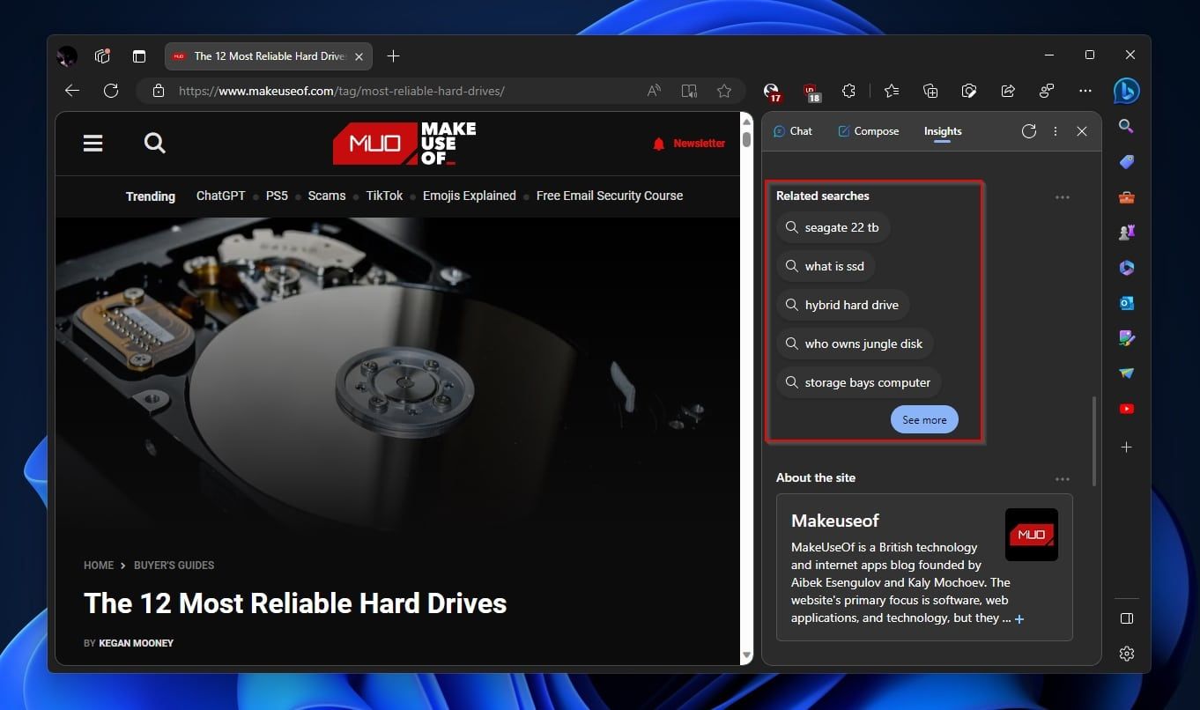Add a site to the sidebar

1126,447
